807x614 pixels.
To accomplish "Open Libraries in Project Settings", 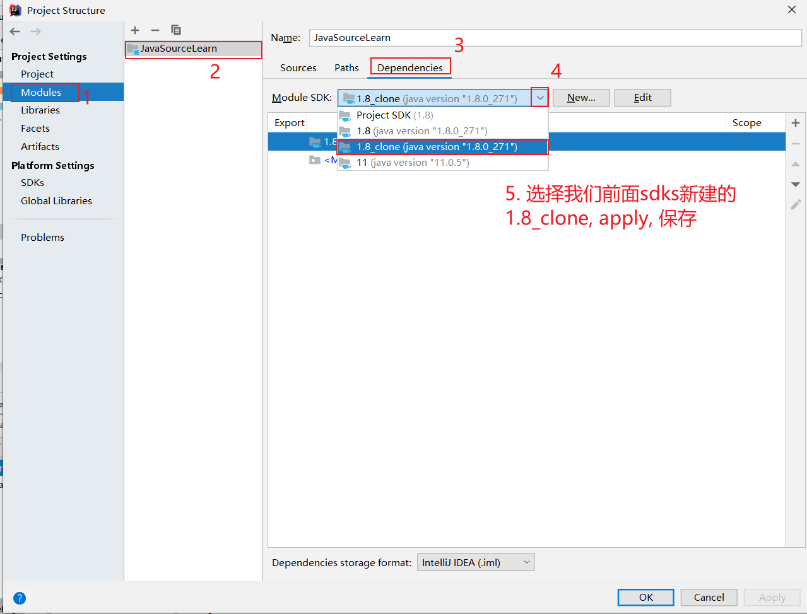I will 40,110.
